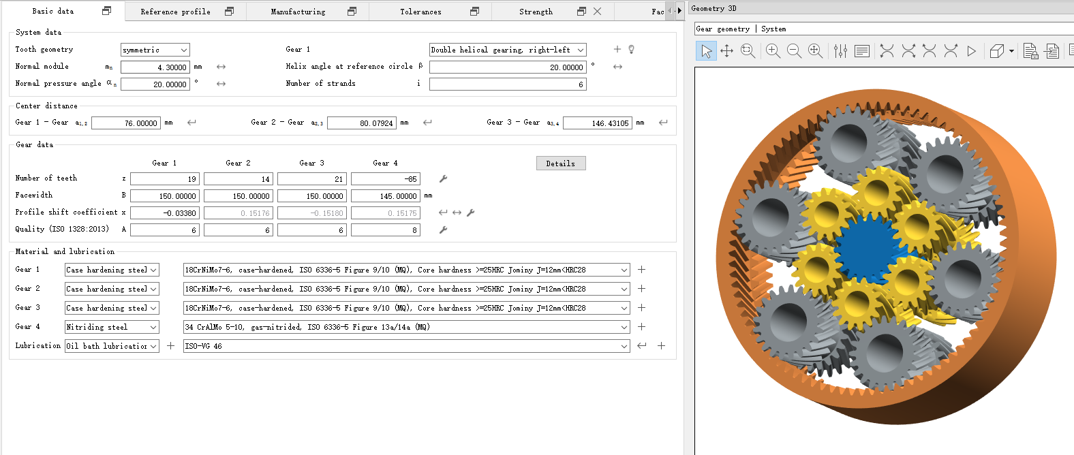Click the play animation triangle icon
The width and height of the screenshot is (1074, 455).
[971, 51]
